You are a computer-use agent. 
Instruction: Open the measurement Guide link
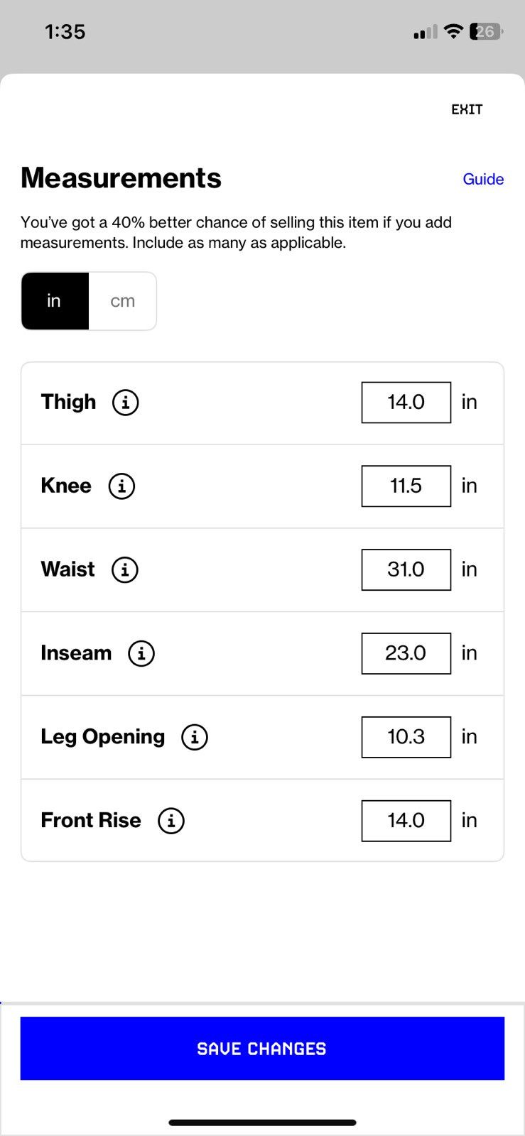coord(483,180)
